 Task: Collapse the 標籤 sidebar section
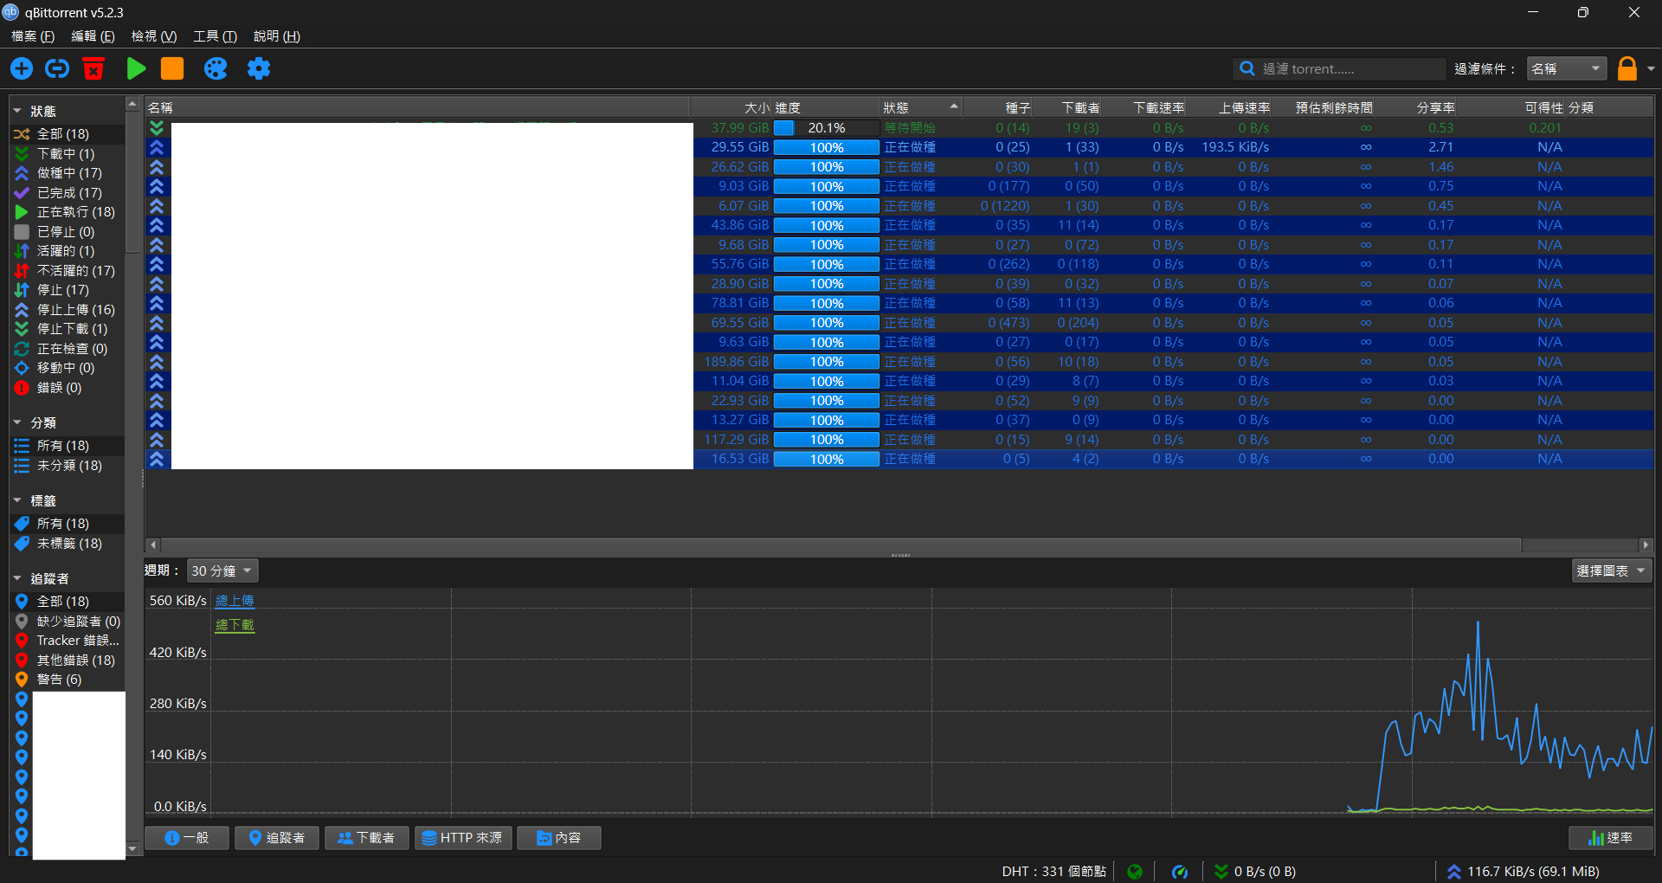17,500
